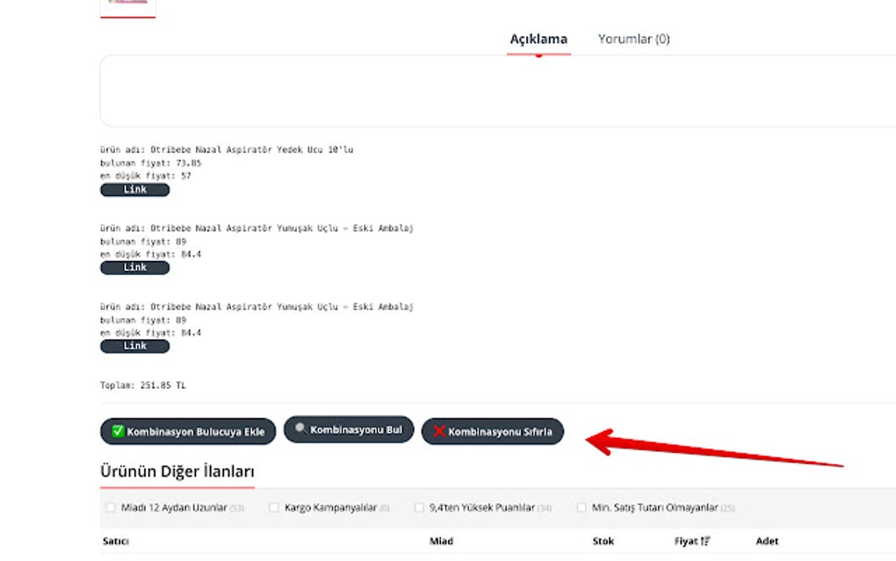Viewport: 896px width, 561px height.
Task: Add with Kombinasyon Bulucuya Ekle button
Action: (188, 431)
